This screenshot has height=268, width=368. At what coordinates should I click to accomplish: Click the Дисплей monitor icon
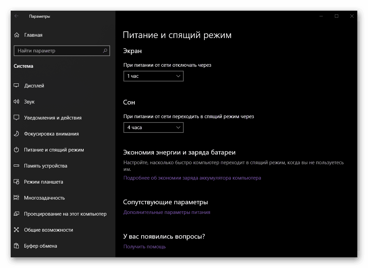tap(16, 85)
